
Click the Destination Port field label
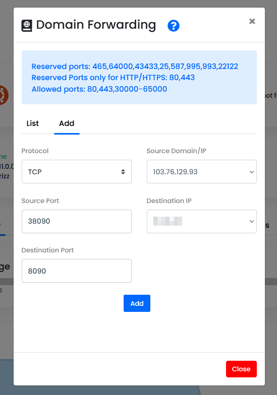pyautogui.click(x=47, y=250)
